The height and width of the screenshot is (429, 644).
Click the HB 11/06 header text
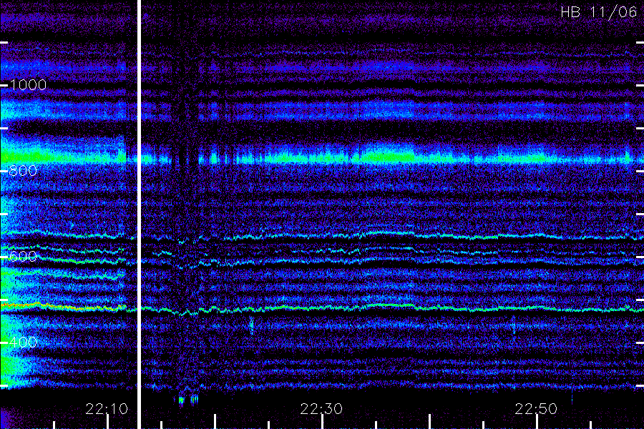click(x=599, y=12)
